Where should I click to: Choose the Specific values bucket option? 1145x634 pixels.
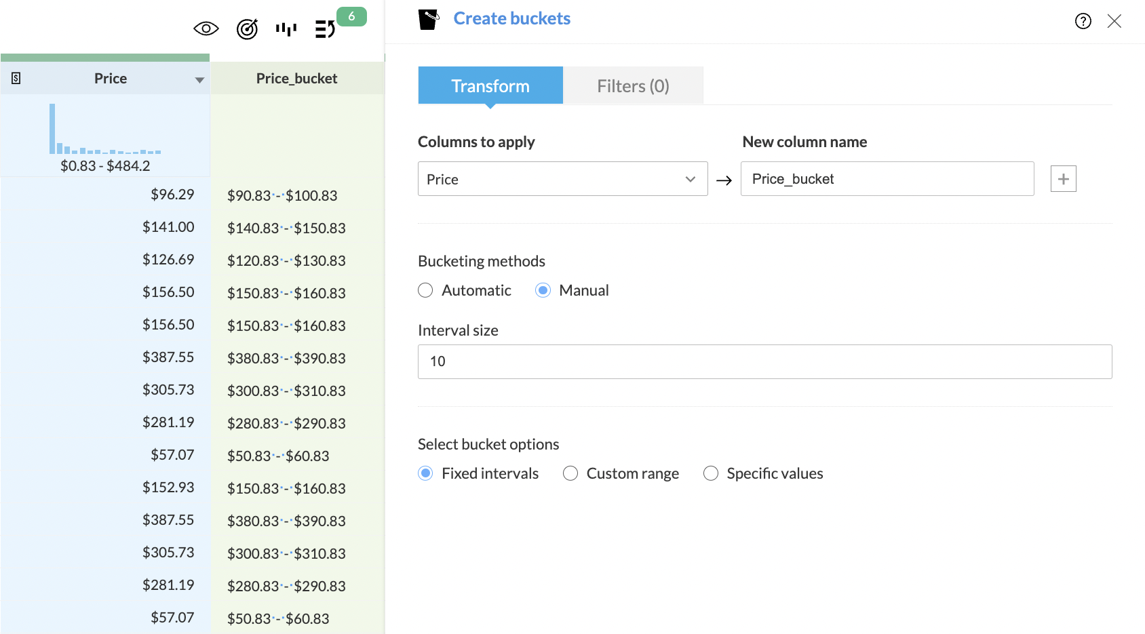(x=711, y=473)
